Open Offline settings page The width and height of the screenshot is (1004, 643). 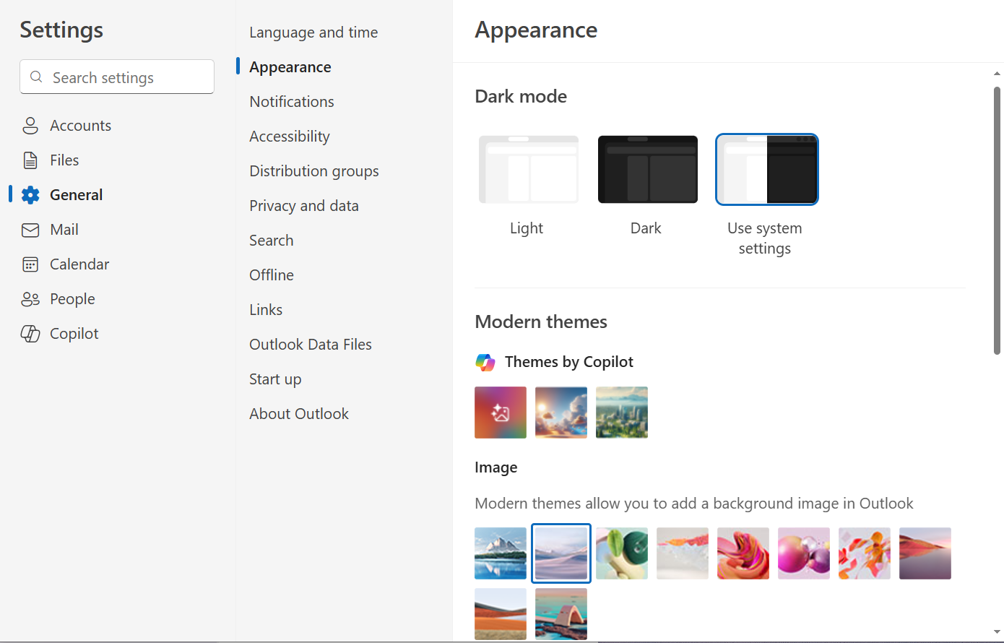click(x=272, y=275)
